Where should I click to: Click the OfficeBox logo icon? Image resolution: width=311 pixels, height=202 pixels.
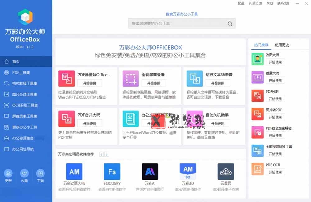click(x=25, y=17)
